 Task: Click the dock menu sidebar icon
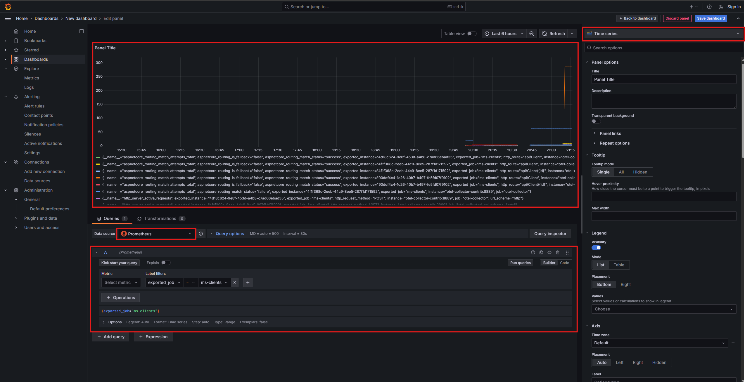(x=82, y=31)
